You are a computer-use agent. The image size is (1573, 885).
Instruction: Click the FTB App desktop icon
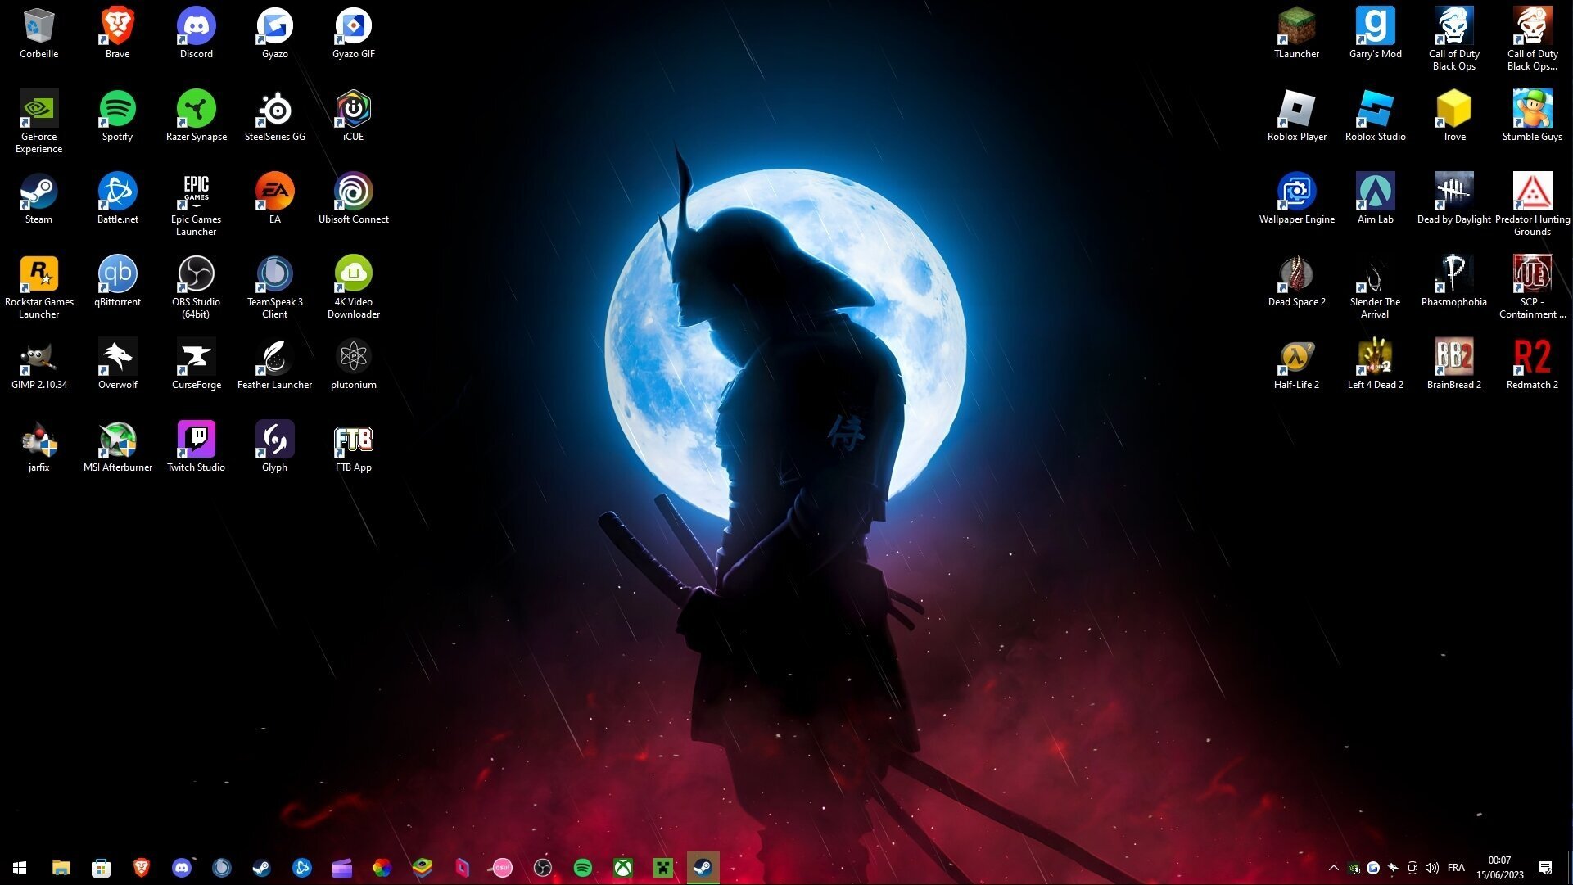(x=353, y=440)
